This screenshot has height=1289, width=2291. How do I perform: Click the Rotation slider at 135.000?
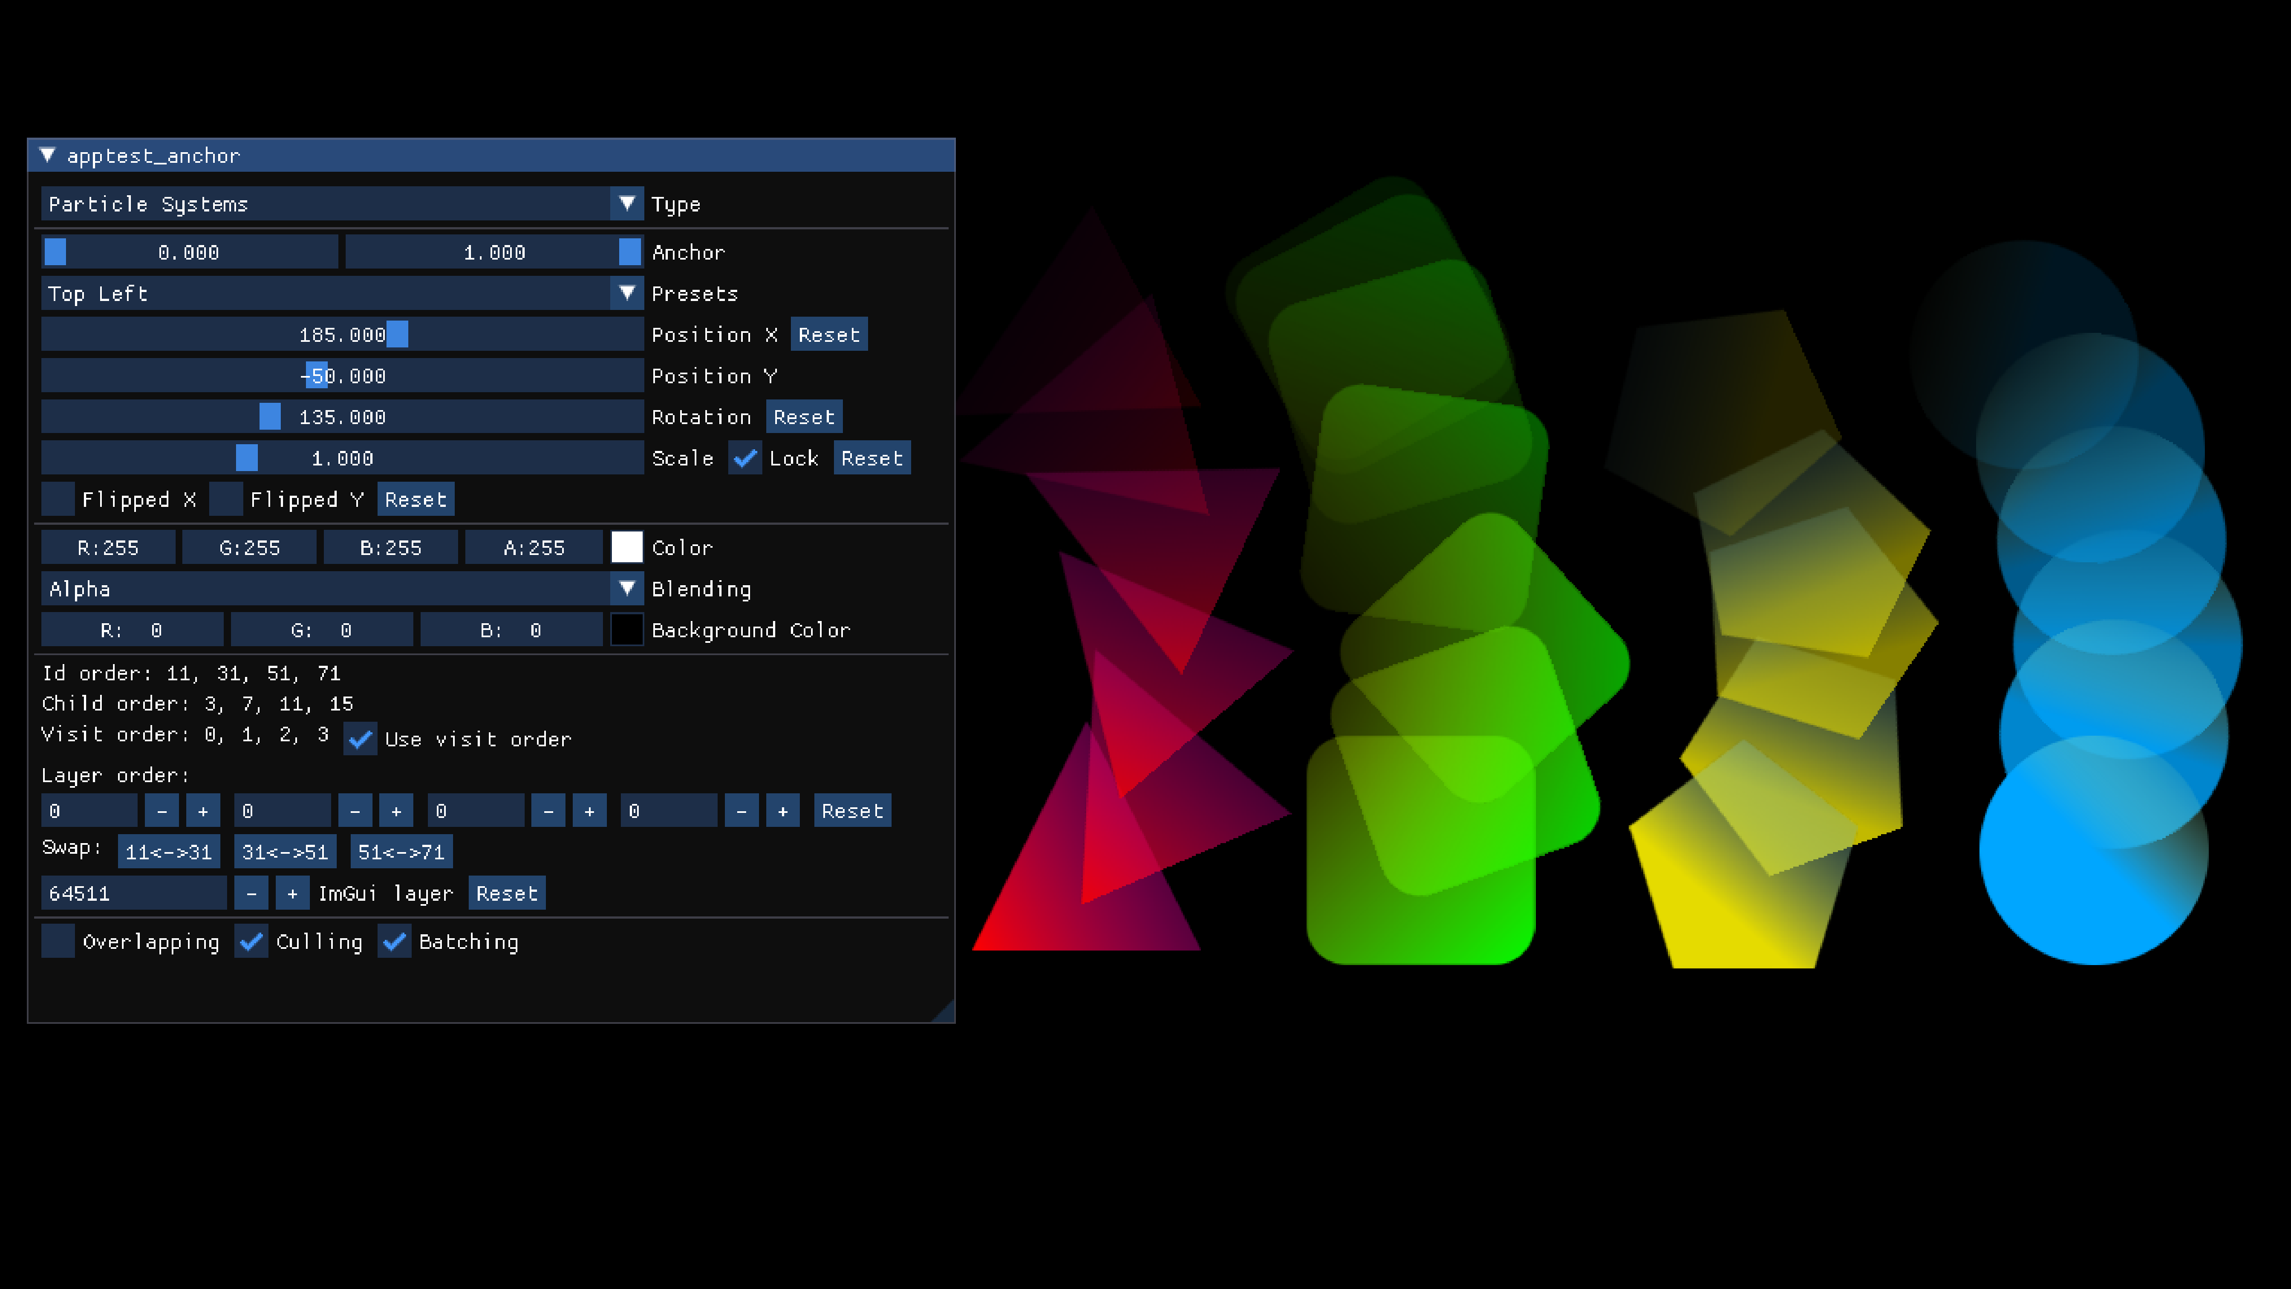coord(342,417)
